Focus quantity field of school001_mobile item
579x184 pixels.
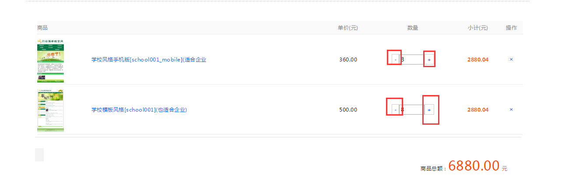tap(412, 59)
